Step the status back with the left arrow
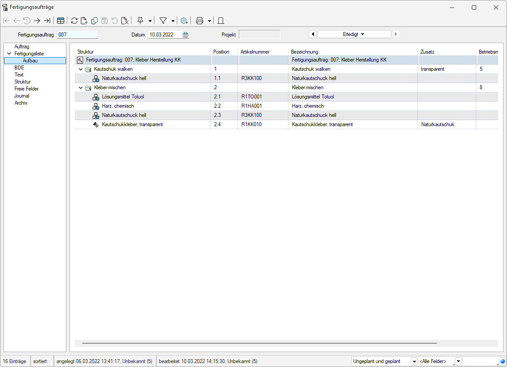507x367 pixels. (313, 34)
